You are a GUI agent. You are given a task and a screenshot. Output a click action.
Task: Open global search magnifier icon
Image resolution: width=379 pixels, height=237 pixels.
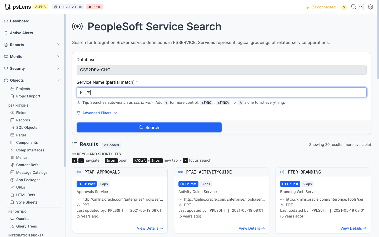(354, 7)
